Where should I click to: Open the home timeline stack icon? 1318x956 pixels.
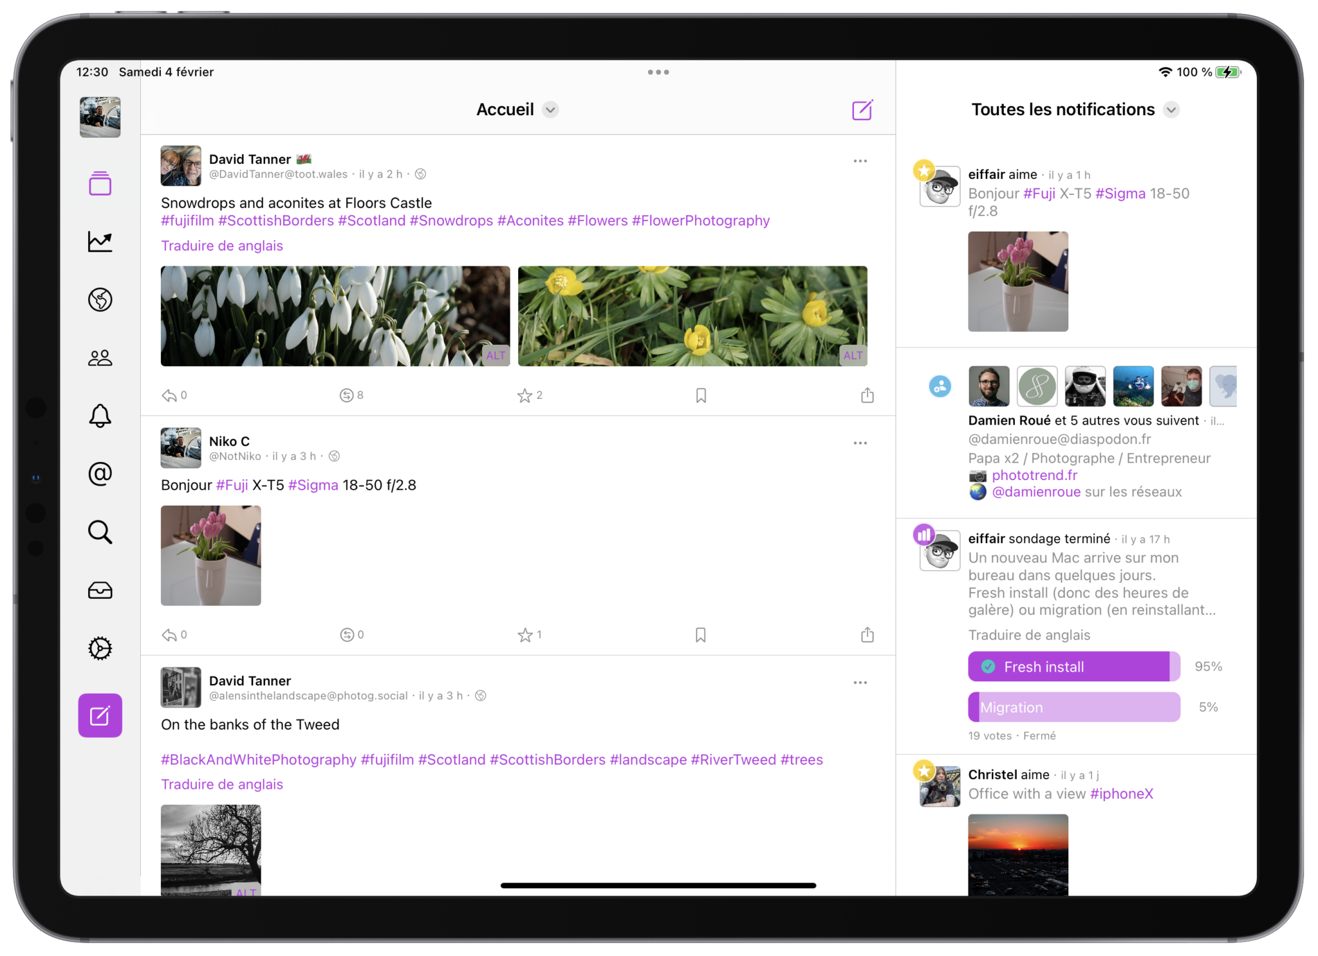click(100, 183)
